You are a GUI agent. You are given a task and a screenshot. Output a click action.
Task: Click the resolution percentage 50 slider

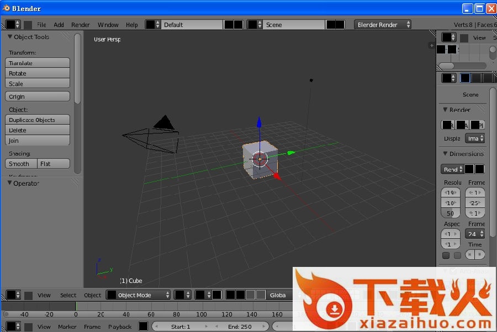[451, 213]
